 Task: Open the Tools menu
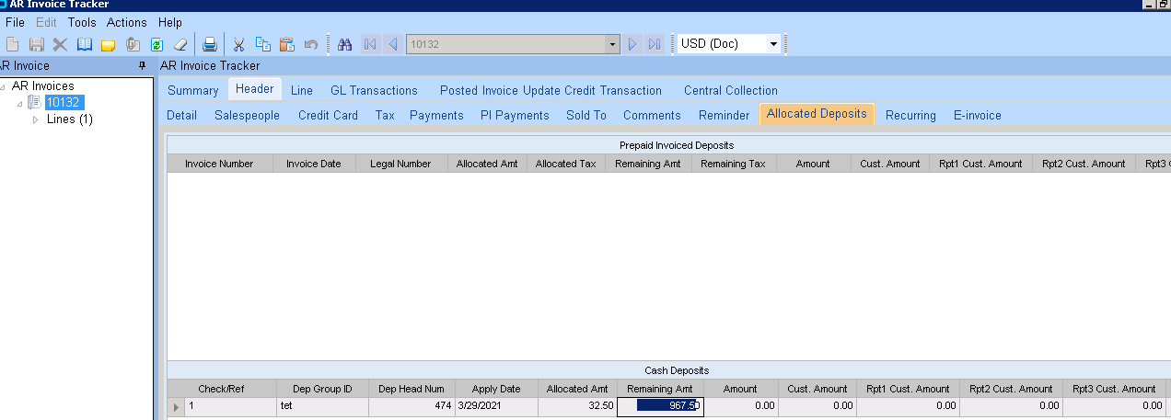pyautogui.click(x=82, y=22)
